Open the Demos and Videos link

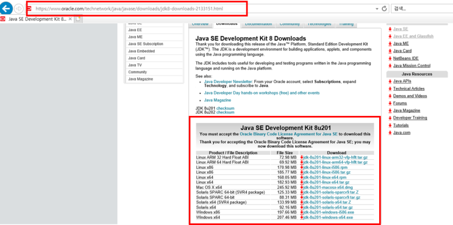[410, 96]
